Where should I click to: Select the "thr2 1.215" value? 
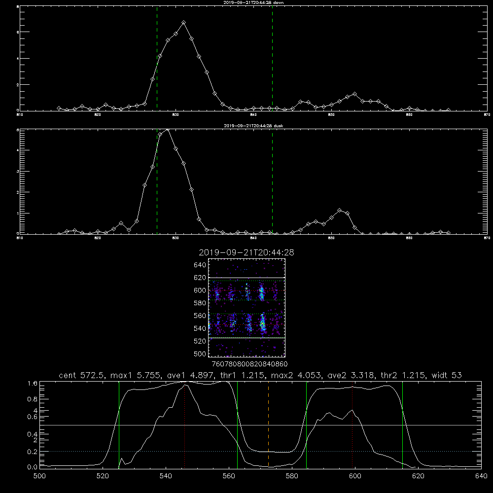tap(403, 375)
